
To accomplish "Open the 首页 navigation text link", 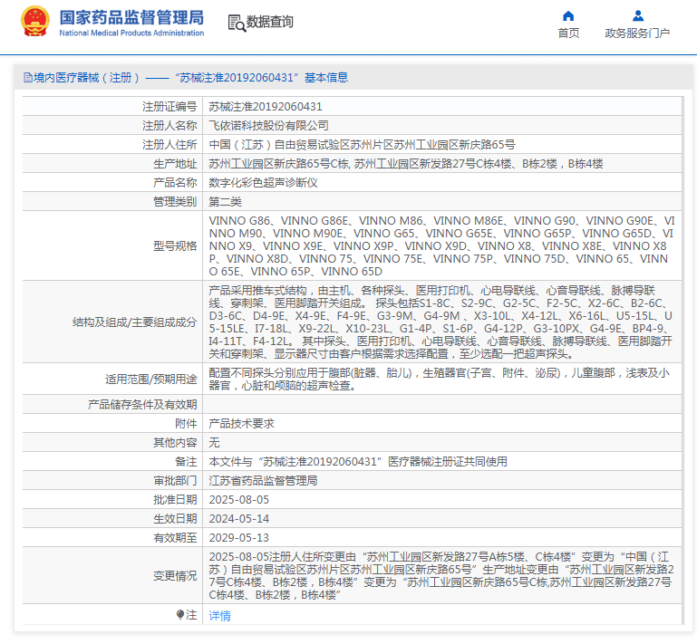I will tap(568, 34).
